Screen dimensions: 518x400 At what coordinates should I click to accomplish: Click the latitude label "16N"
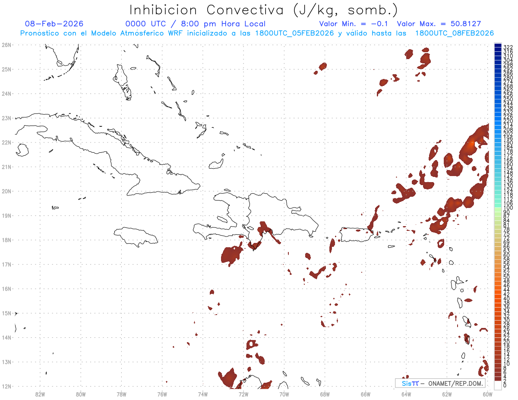[6, 289]
